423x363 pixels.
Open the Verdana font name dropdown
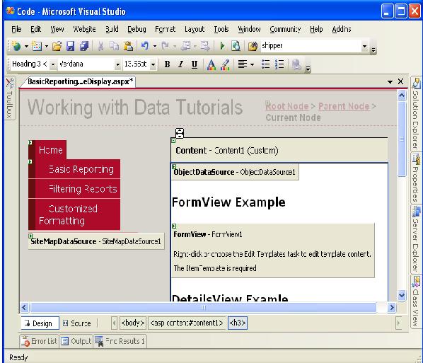(117, 64)
